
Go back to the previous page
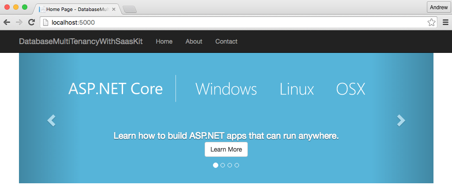click(x=7, y=22)
